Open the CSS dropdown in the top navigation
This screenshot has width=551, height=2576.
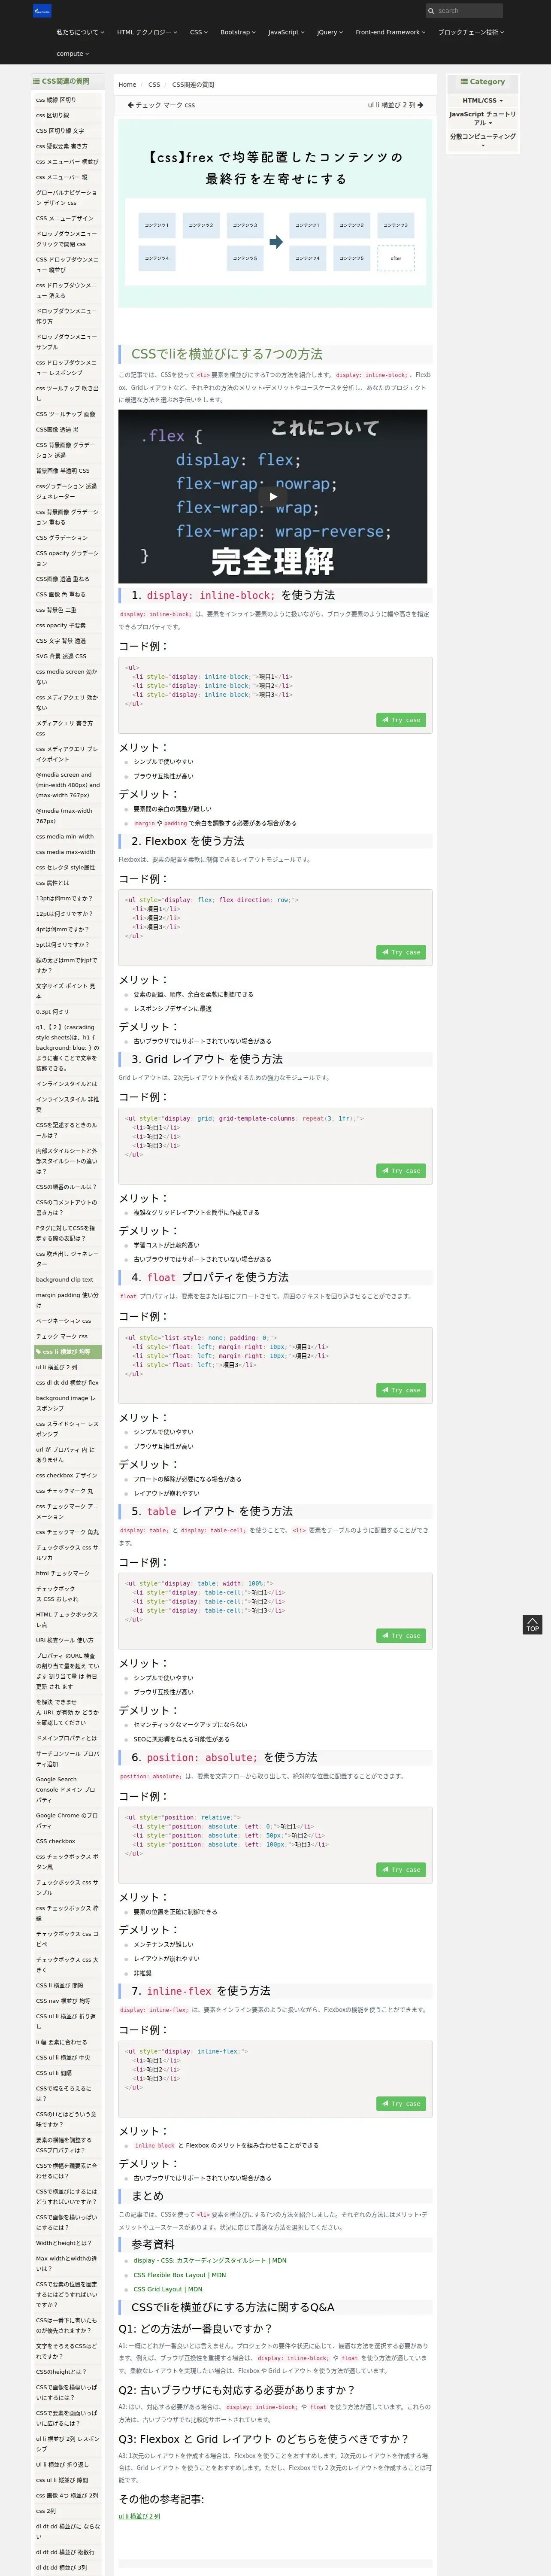tap(199, 32)
